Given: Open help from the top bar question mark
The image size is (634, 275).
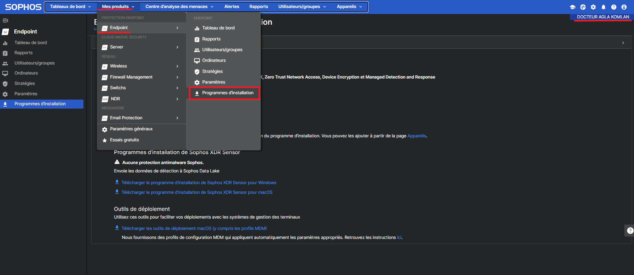Looking at the screenshot, I should (x=614, y=7).
